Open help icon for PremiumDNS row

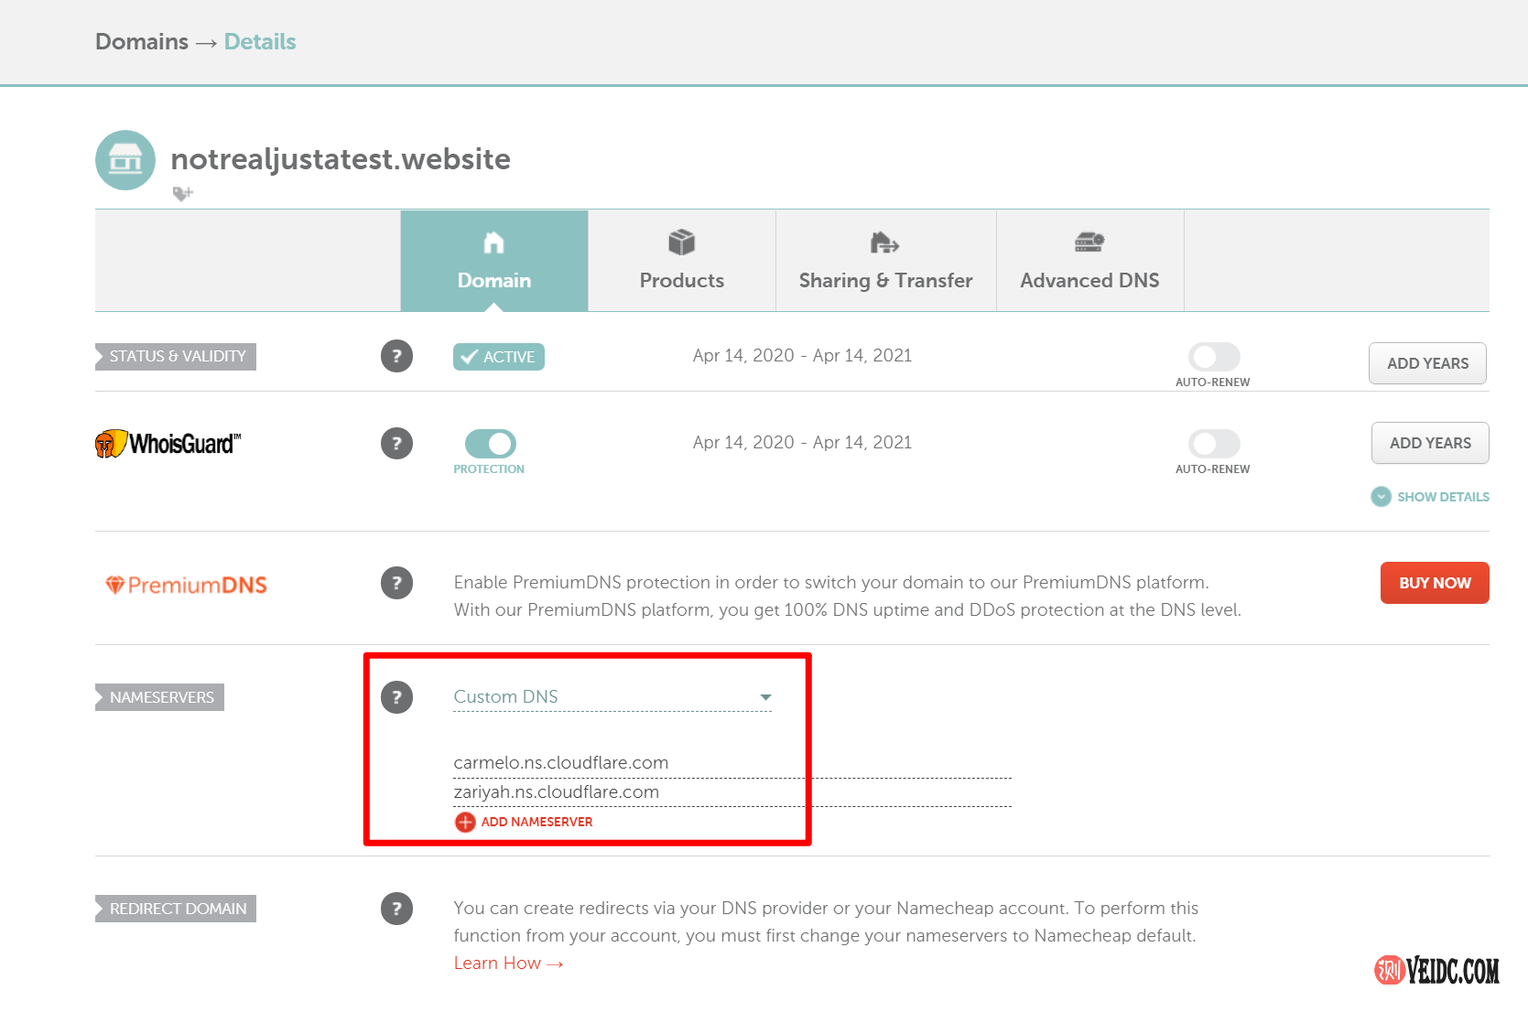[x=396, y=583]
